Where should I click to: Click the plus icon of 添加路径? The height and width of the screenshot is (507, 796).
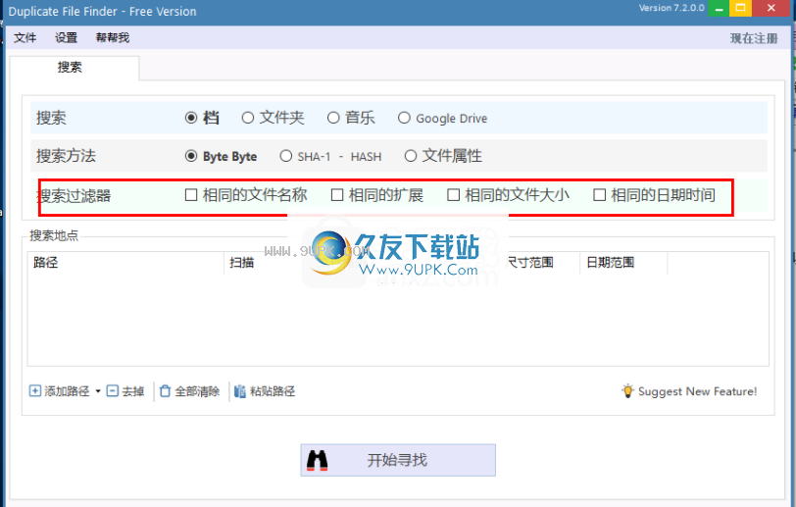[35, 390]
